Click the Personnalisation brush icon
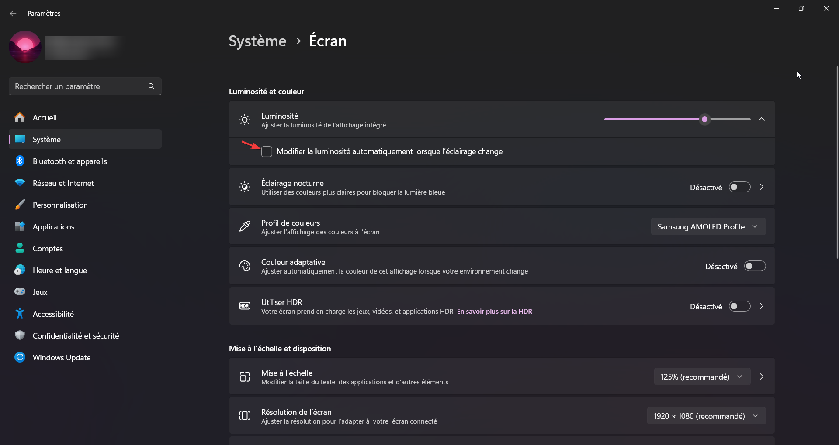Screen dimensions: 839x445 click(20, 205)
